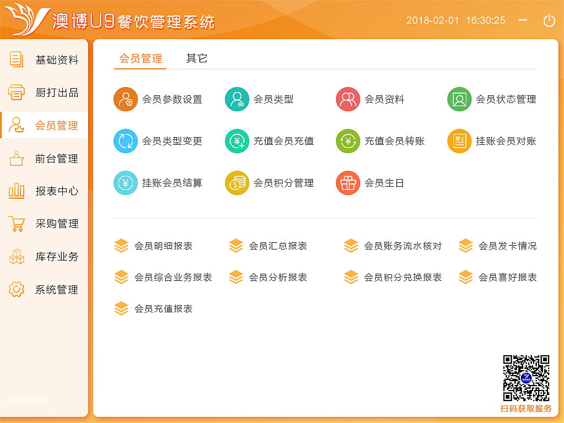
Task: Select the 会员管理 tab
Action: pos(140,57)
